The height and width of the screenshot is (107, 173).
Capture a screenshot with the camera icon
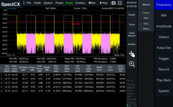tap(113, 3)
